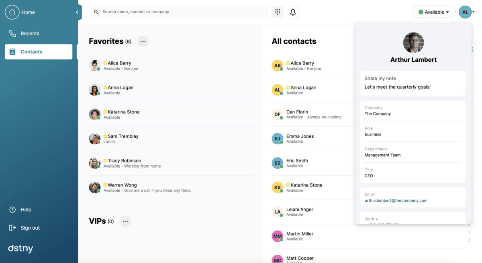482x263 pixels.
Task: Click the arthur.lambert@thecompany.com email link
Action: pos(396,200)
